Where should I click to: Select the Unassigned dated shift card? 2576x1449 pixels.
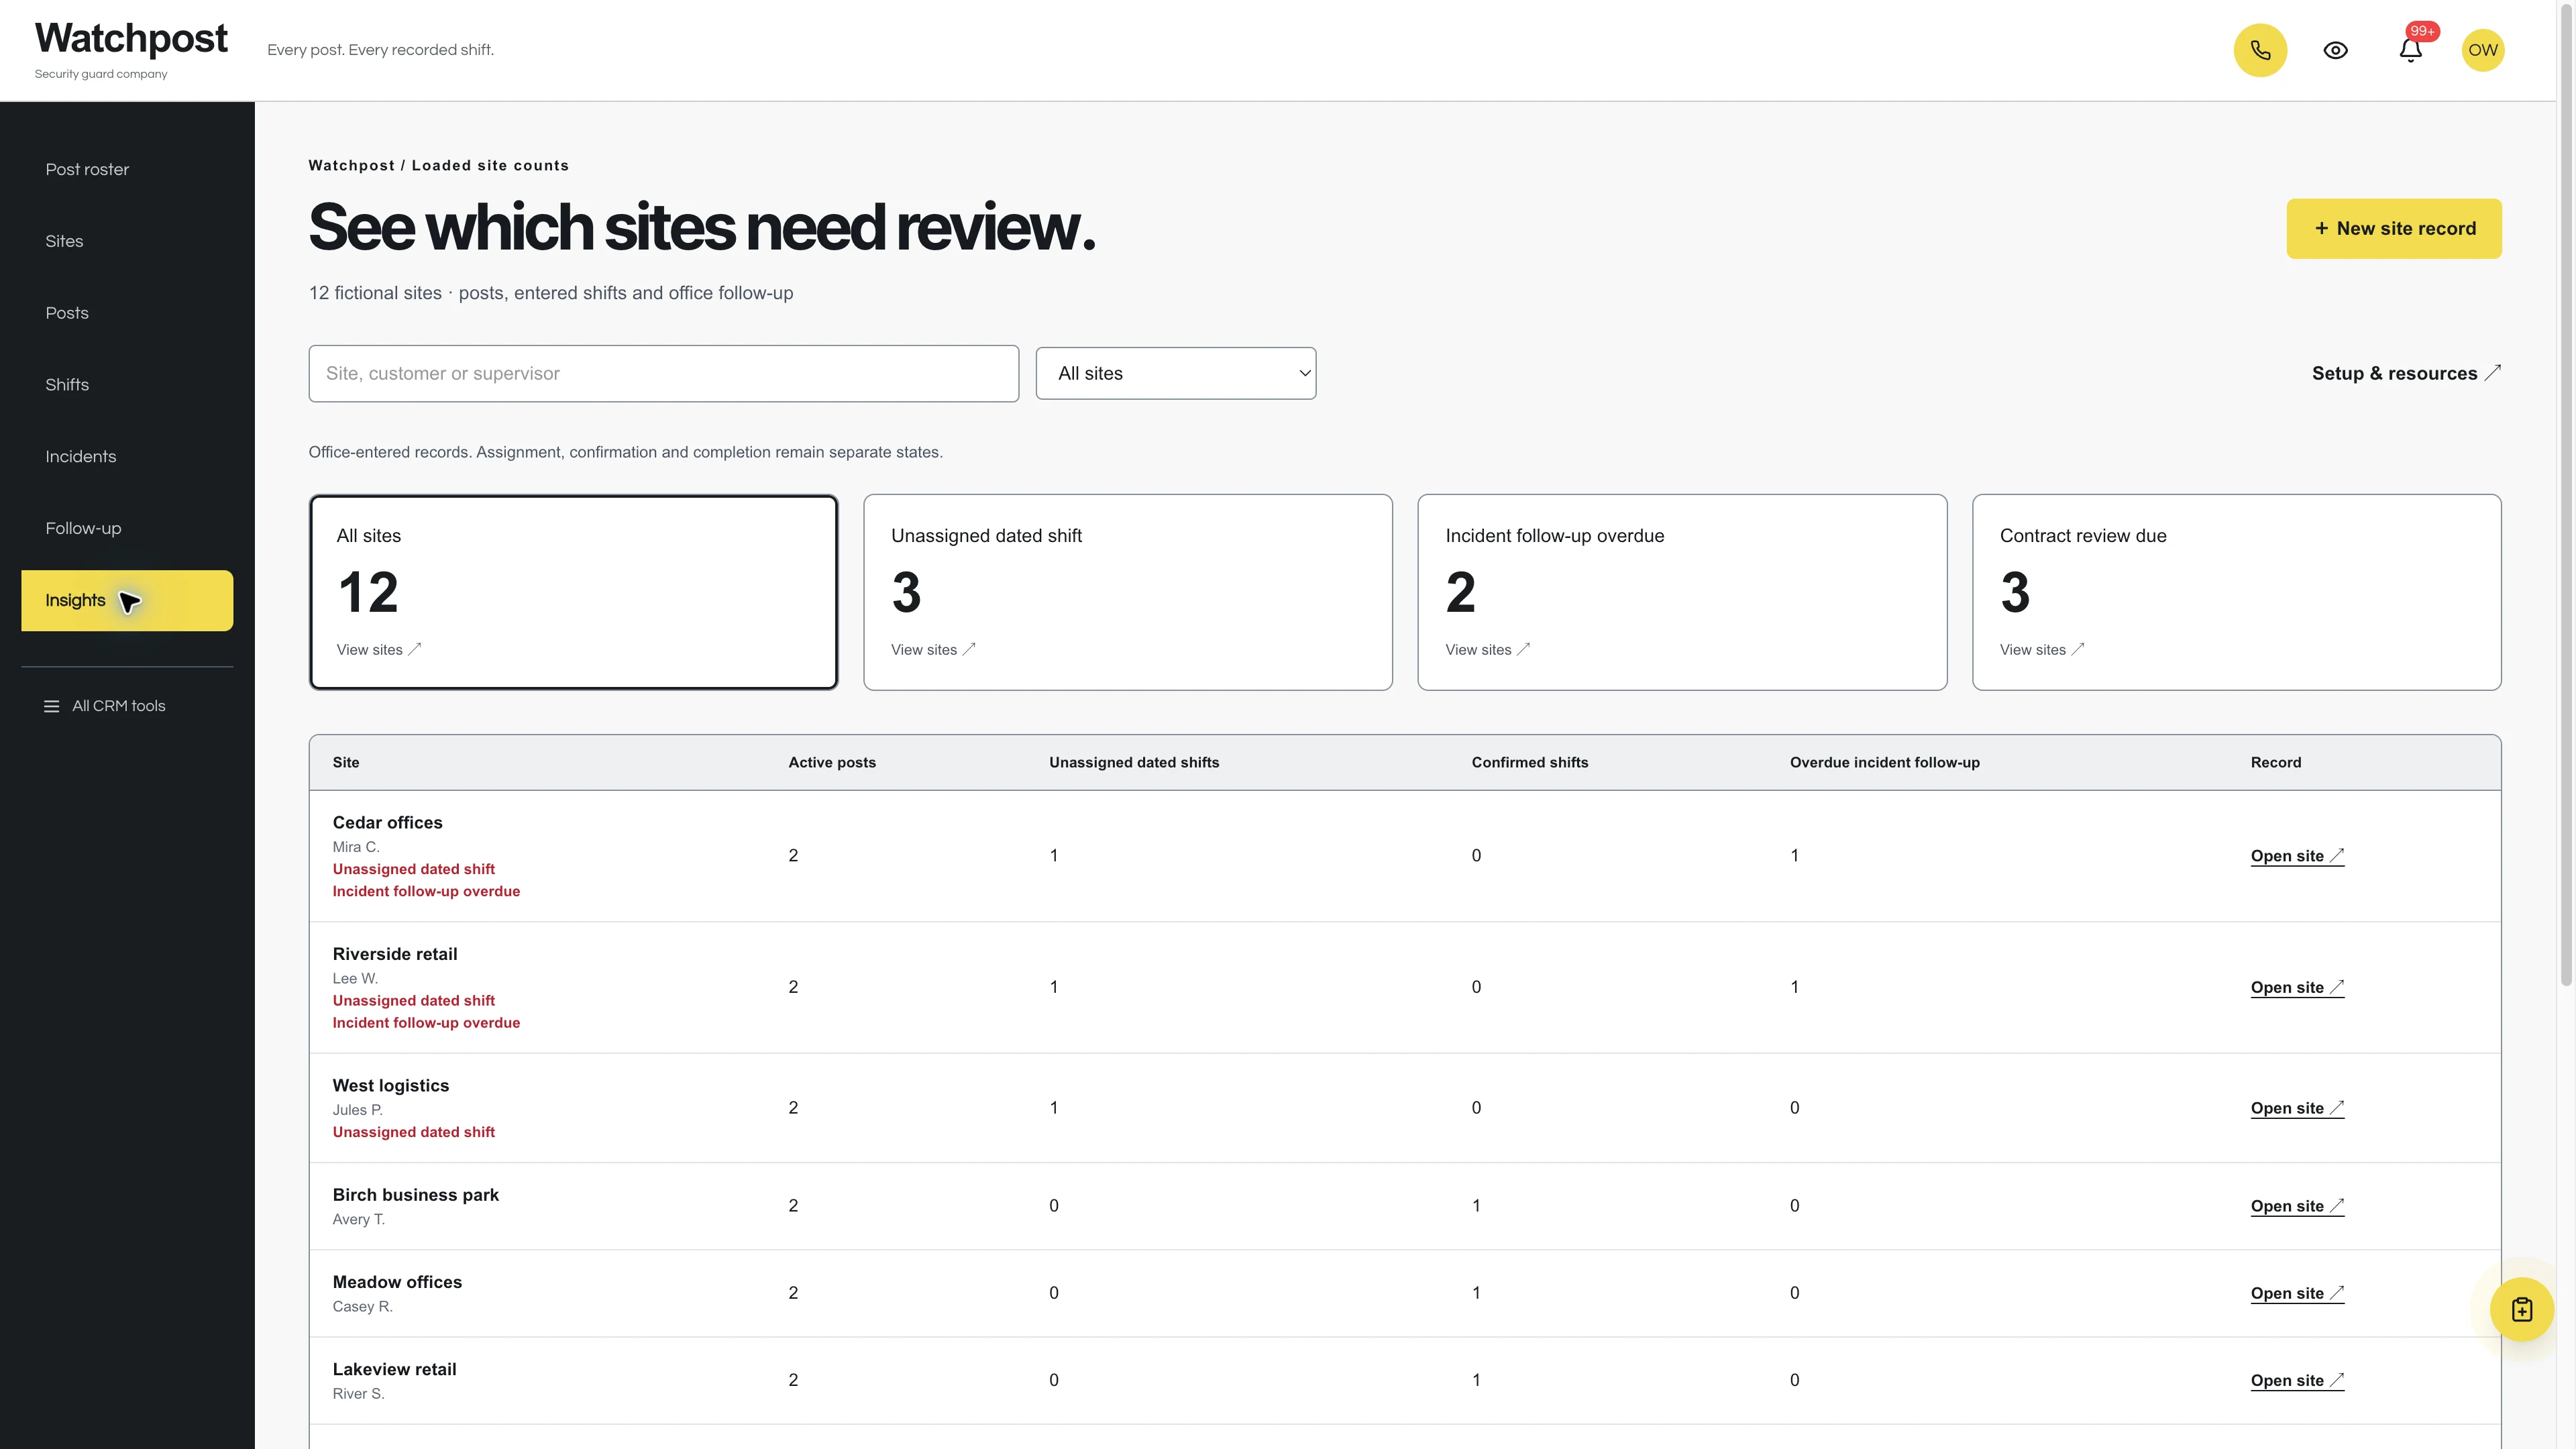pos(1128,592)
